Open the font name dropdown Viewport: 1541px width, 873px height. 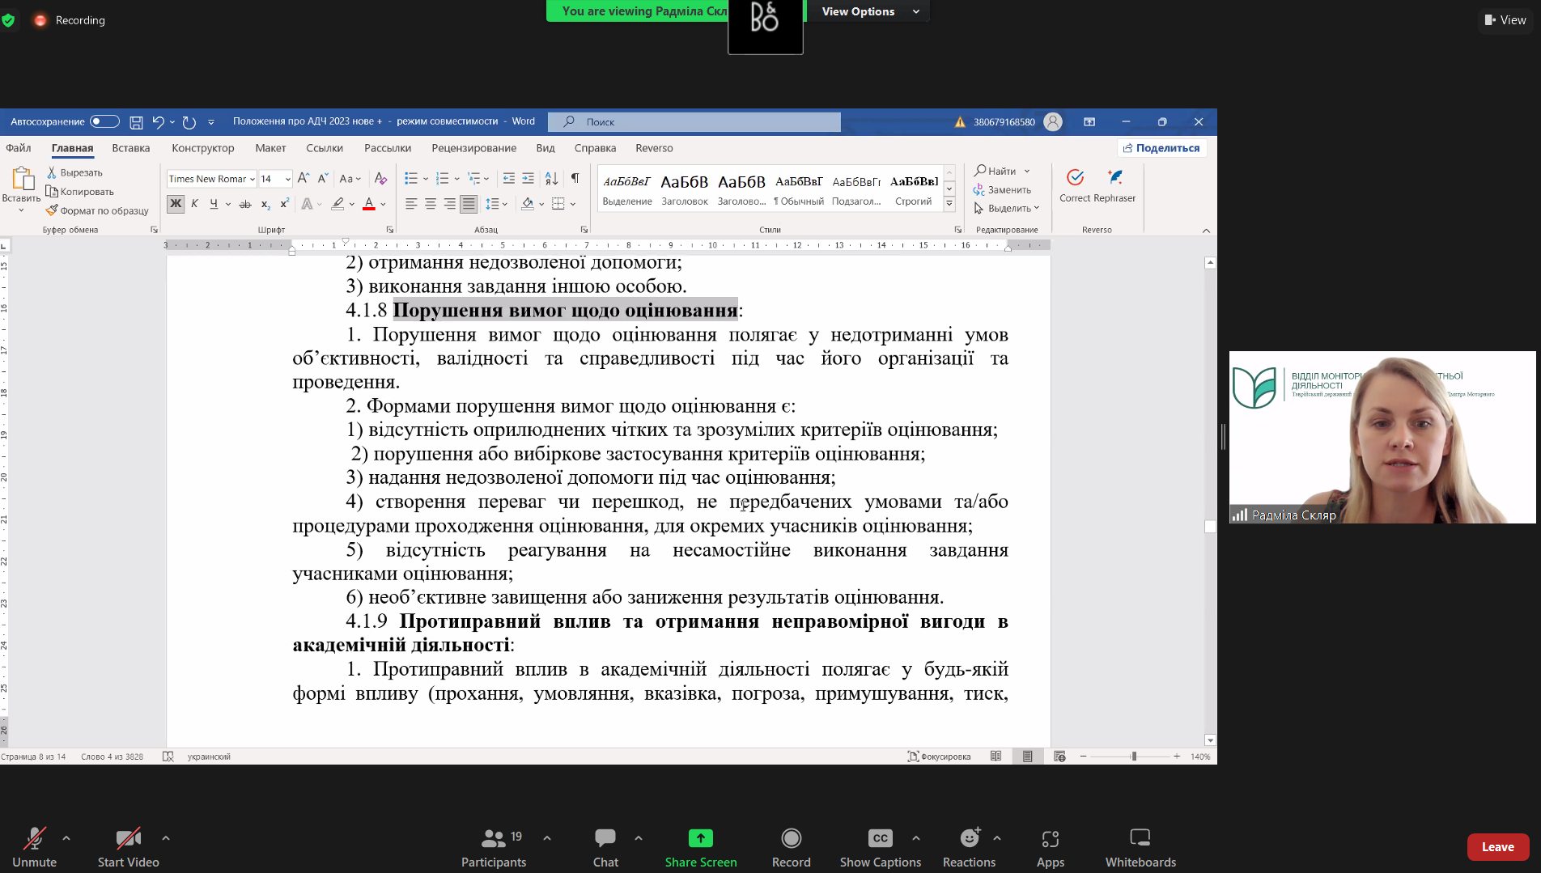pyautogui.click(x=253, y=179)
